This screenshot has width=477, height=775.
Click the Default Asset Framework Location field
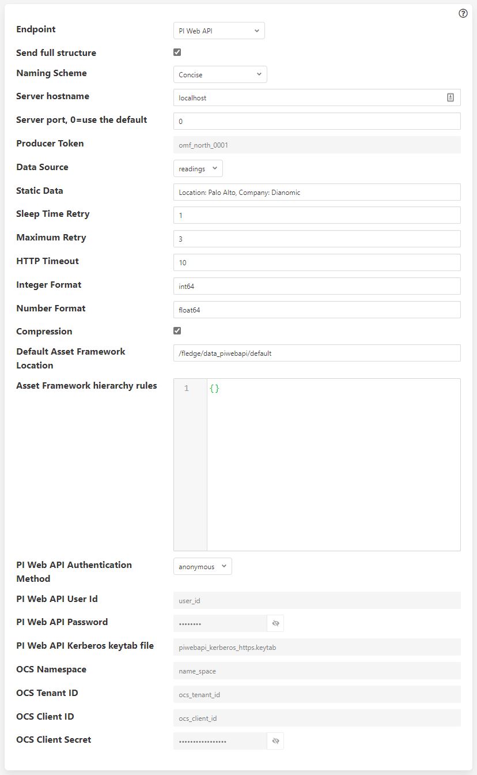click(x=317, y=353)
